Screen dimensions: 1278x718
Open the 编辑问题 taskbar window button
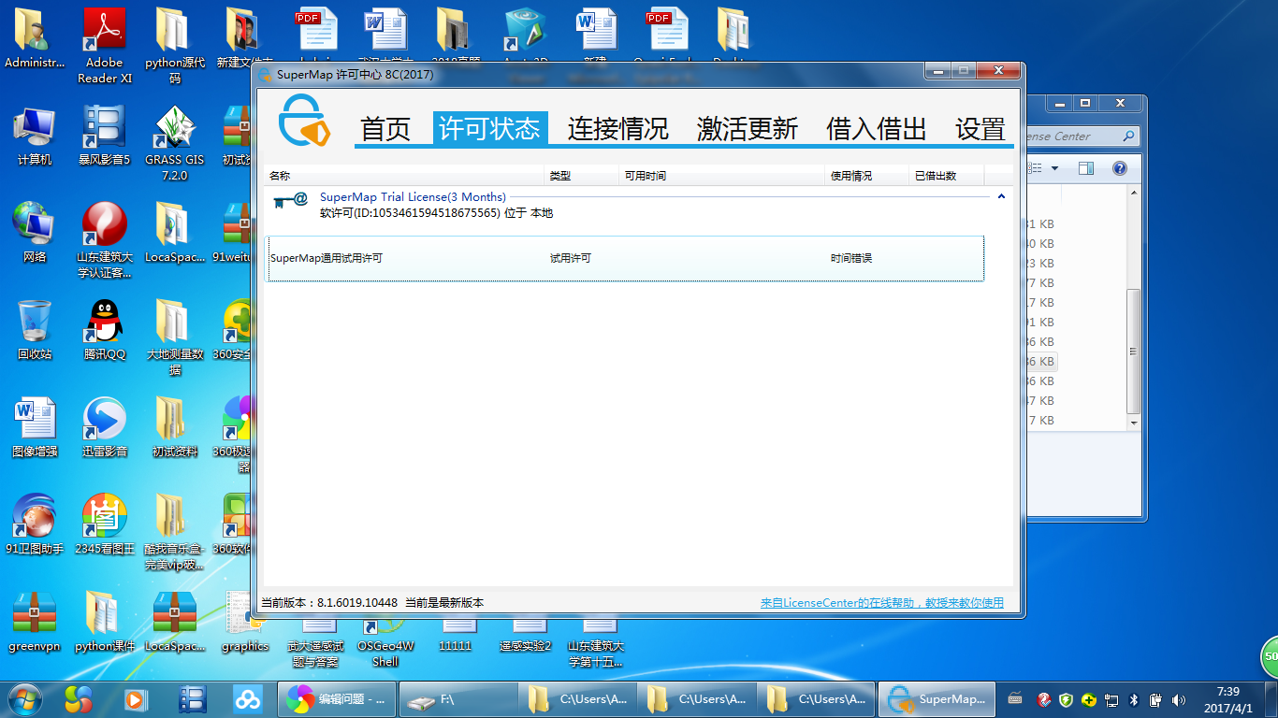[x=337, y=698]
